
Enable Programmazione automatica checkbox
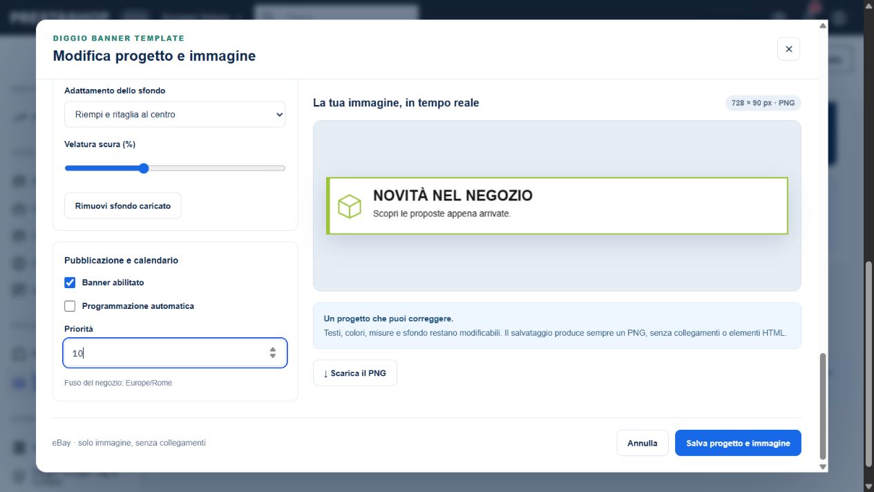(70, 306)
